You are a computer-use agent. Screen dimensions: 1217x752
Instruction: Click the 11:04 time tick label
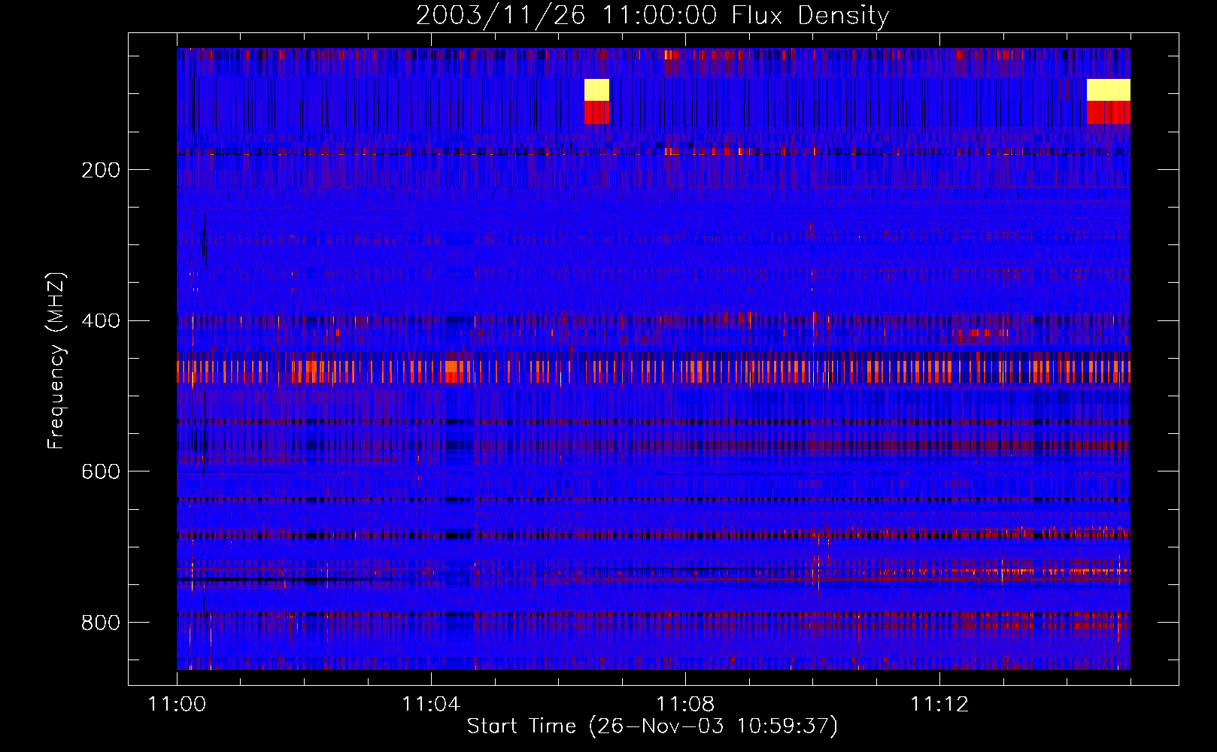click(431, 705)
